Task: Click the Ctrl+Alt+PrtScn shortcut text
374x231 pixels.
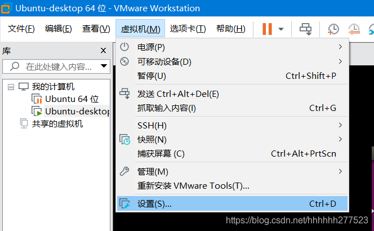Action: pyautogui.click(x=304, y=153)
